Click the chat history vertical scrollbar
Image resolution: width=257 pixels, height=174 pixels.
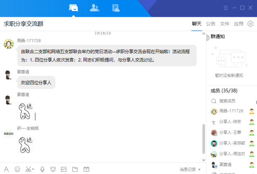(x=204, y=139)
